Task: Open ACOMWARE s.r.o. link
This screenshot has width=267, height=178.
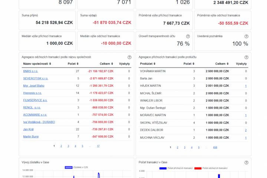Action: (35, 115)
